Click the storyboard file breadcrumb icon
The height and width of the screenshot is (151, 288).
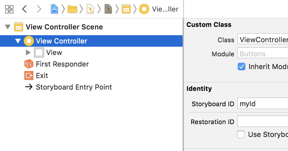90,9
